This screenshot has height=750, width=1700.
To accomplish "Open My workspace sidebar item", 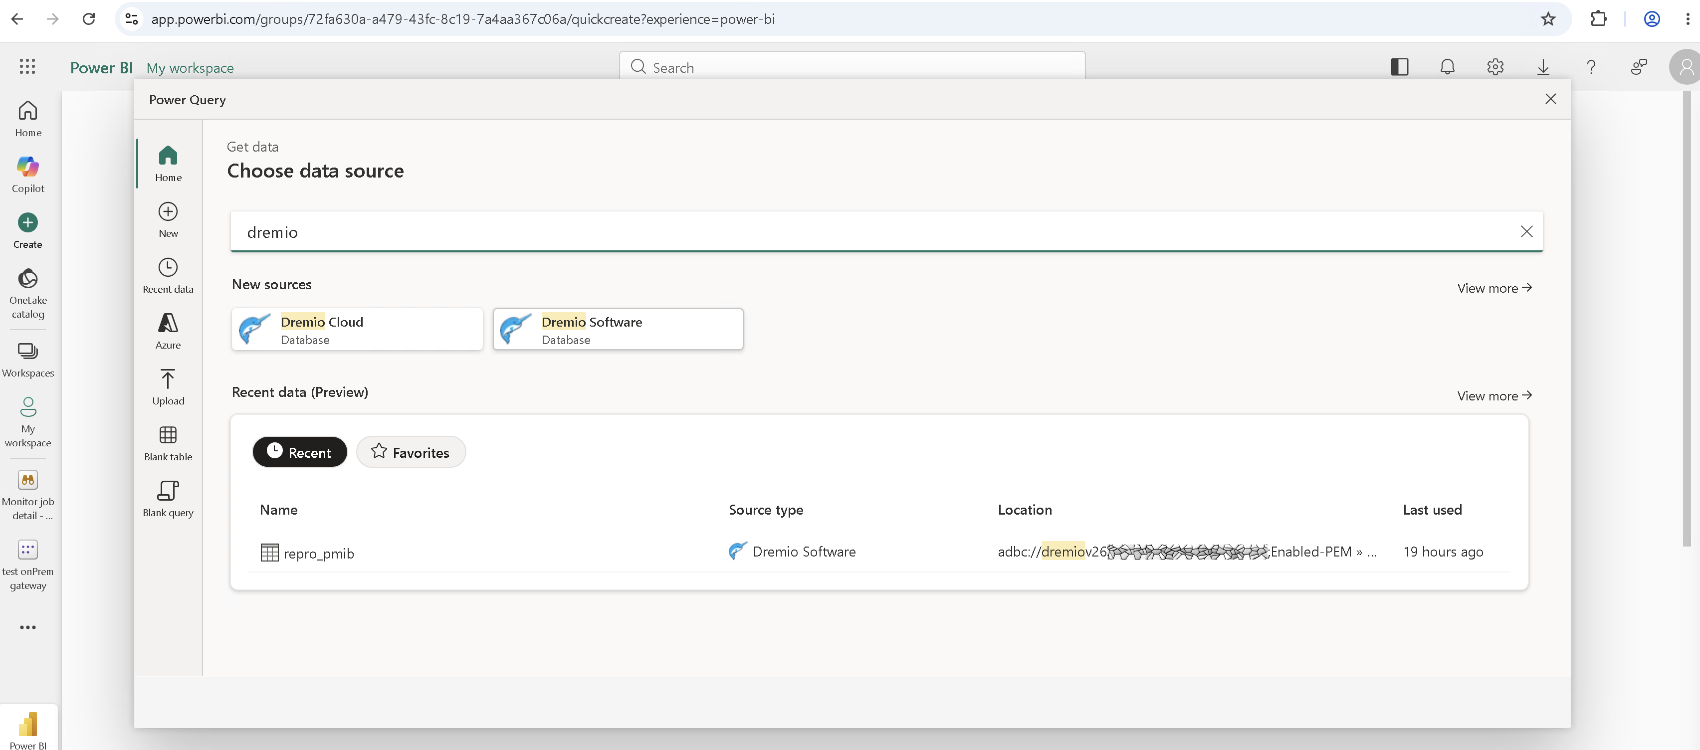I will [28, 422].
